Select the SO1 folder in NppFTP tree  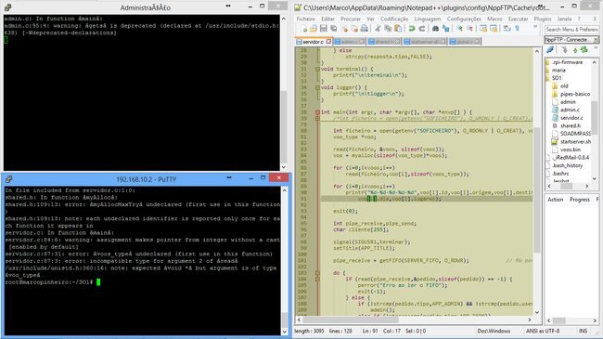[x=557, y=78]
